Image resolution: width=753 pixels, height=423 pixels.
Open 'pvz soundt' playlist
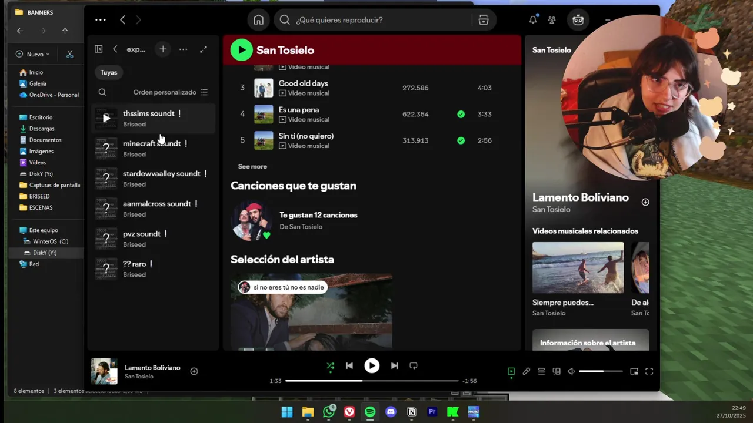point(154,239)
